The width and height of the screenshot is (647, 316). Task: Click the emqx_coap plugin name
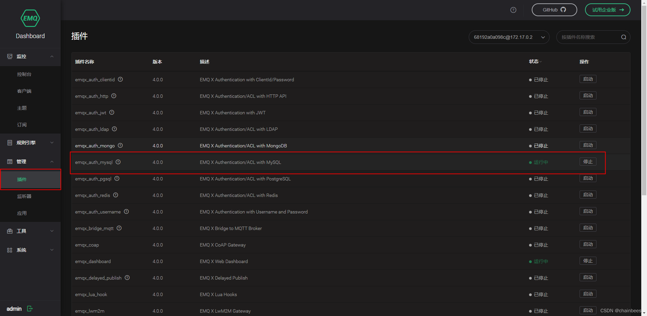tap(87, 245)
